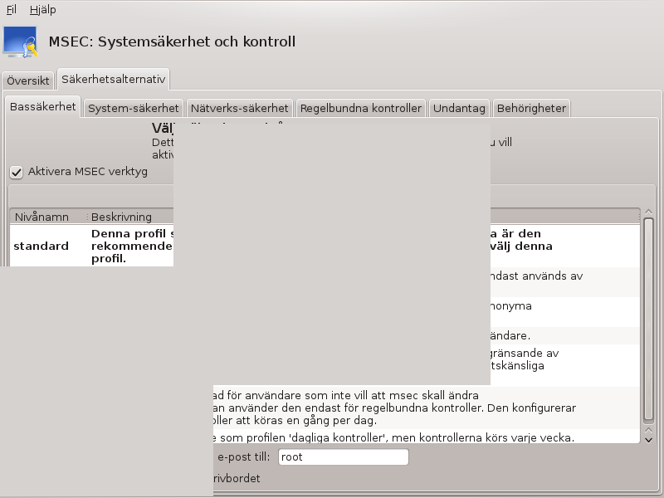This screenshot has height=498, width=664.
Task: Switch to Regelbundna kontroller tab
Action: [x=361, y=109]
